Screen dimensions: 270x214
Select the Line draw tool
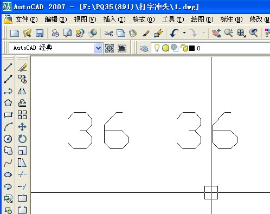click(x=8, y=67)
